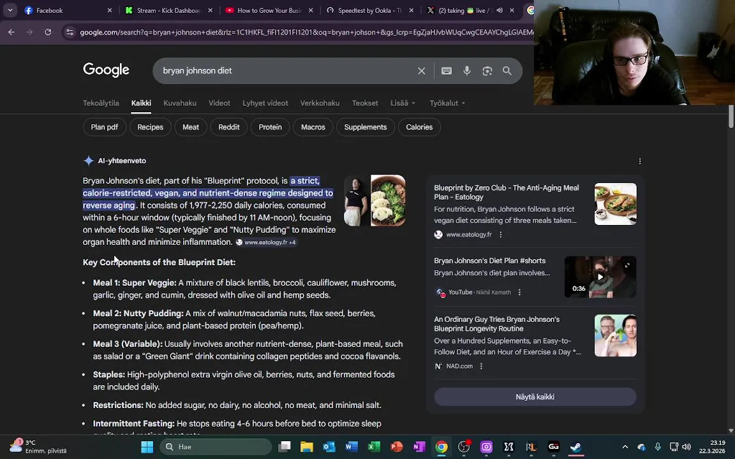Open the Lyhyet videot tab

click(x=265, y=103)
